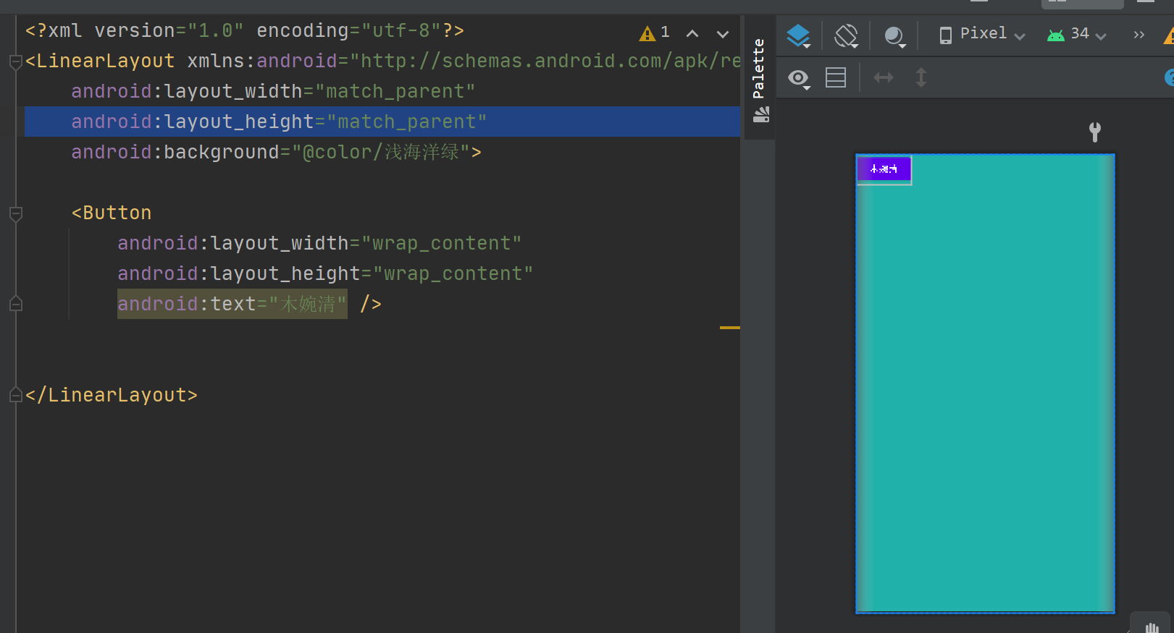Click the Button layout_width wrap_content line

coord(319,244)
